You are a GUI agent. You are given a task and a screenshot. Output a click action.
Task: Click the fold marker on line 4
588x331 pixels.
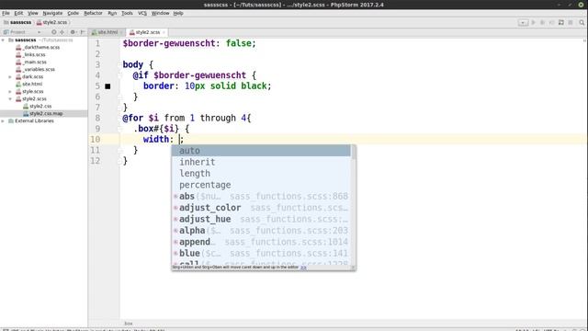coord(120,75)
